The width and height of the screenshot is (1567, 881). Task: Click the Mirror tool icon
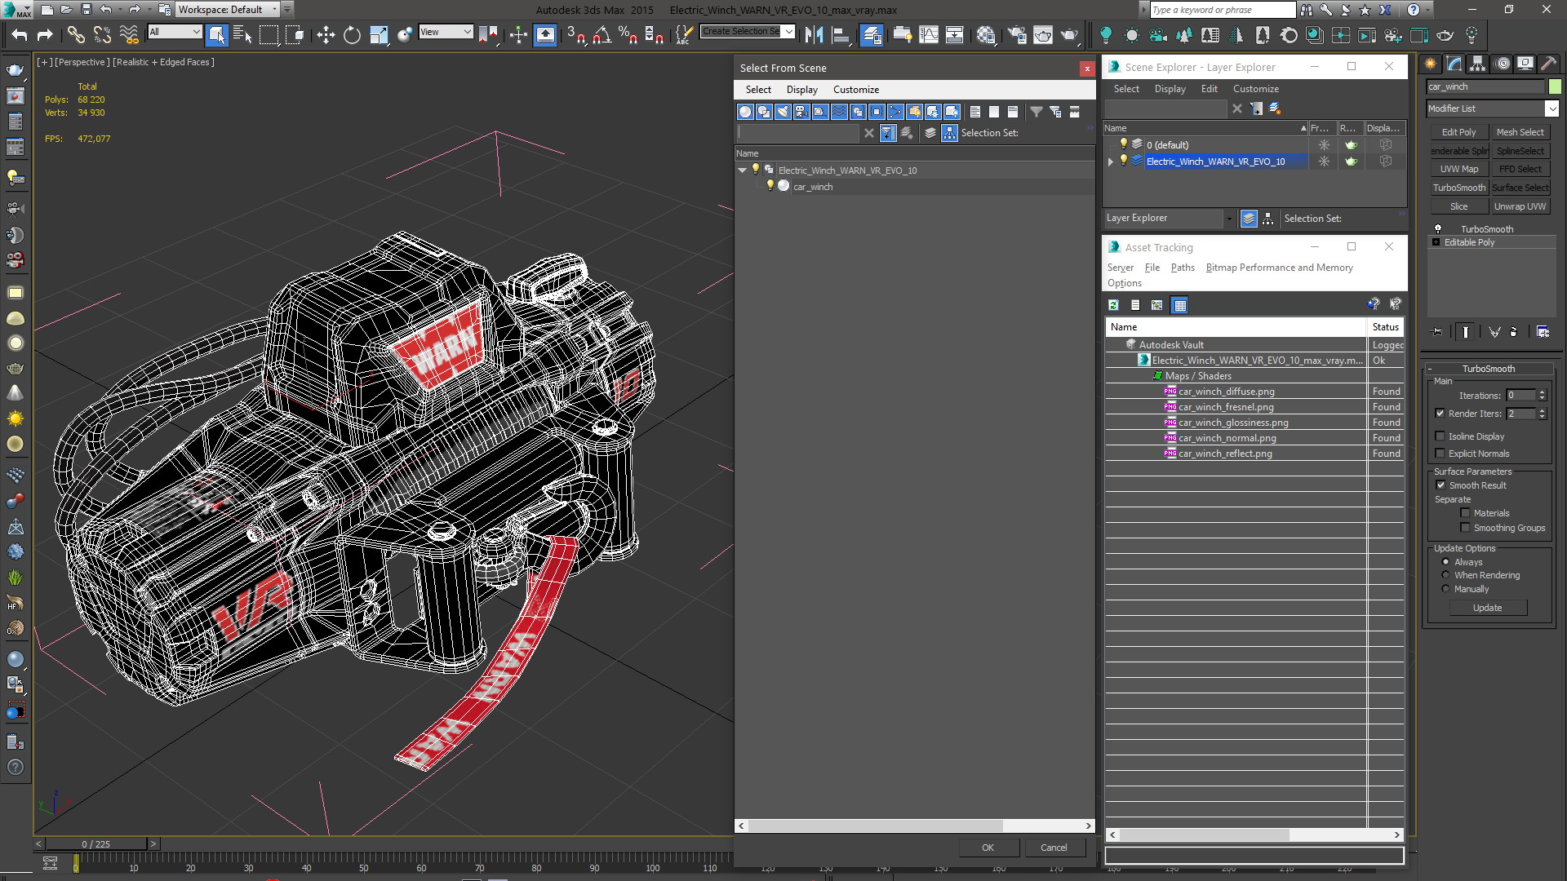tap(814, 34)
